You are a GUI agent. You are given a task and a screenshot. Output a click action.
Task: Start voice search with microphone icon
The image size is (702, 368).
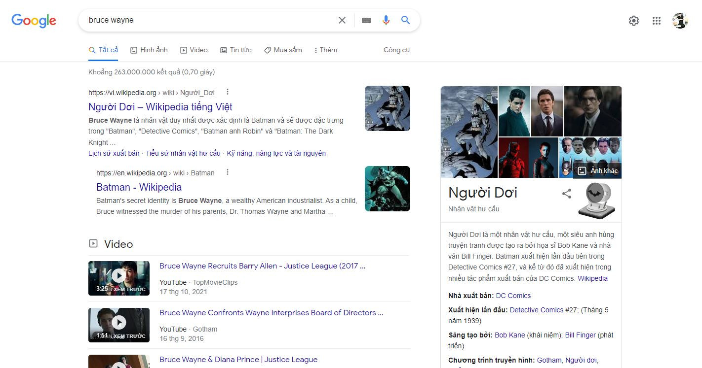point(386,20)
